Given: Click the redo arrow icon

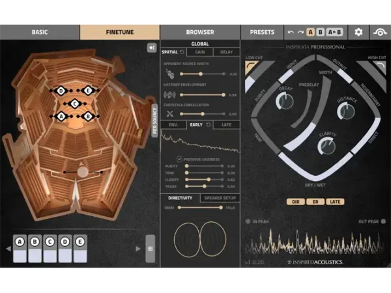Looking at the screenshot, I should coord(300,32).
